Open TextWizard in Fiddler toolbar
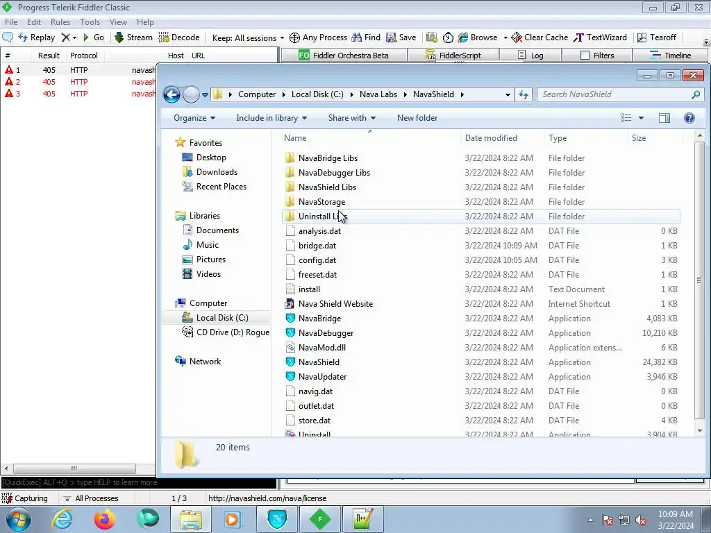 click(600, 37)
